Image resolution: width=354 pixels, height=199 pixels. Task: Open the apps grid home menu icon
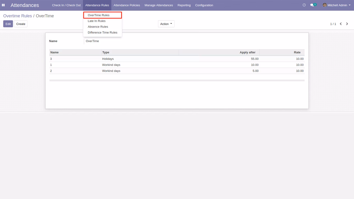coord(3,5)
